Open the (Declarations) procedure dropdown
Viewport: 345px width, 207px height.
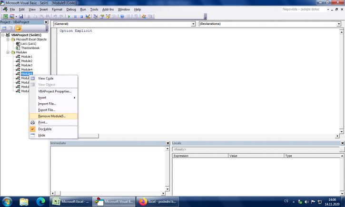pyautogui.click(x=339, y=24)
